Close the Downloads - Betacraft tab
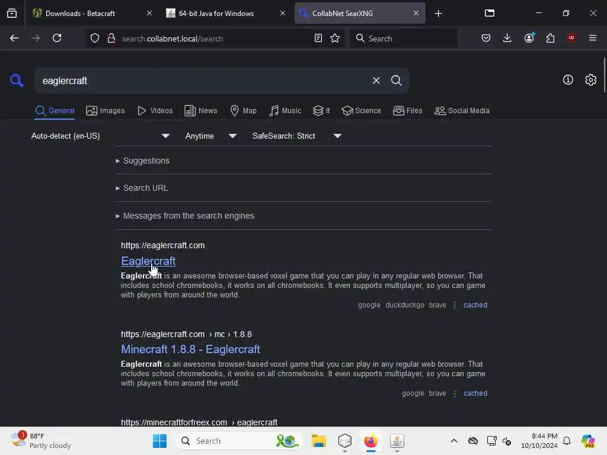 149,13
